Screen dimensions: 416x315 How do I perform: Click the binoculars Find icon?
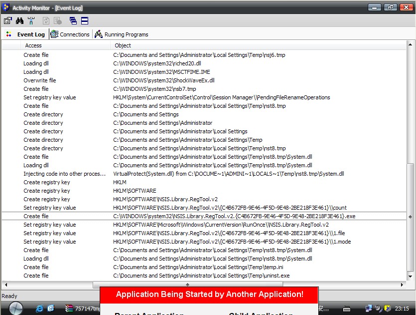point(19,20)
